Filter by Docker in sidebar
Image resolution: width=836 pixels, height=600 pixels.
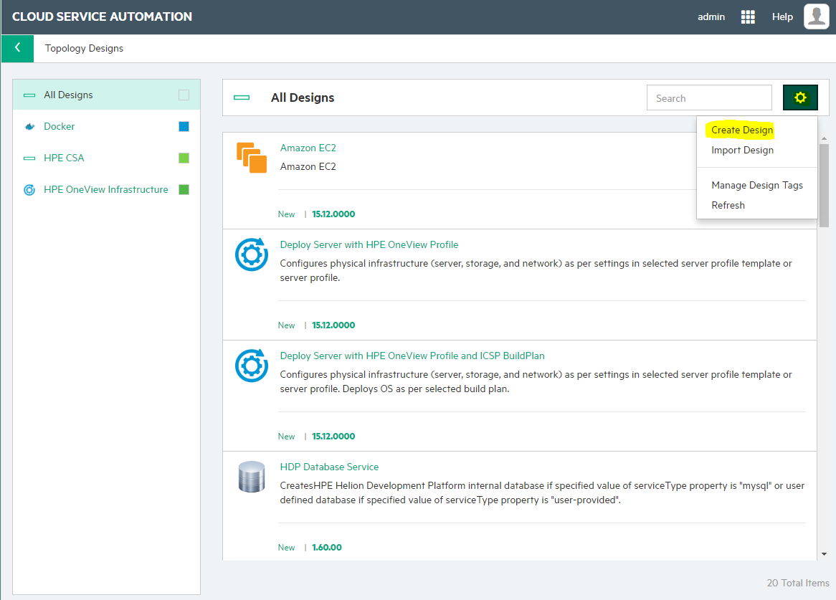[x=60, y=127]
